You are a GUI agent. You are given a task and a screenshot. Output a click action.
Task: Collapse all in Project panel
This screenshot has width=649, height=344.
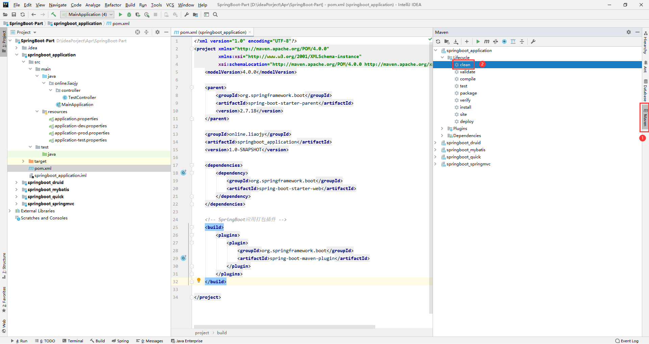pyautogui.click(x=146, y=32)
